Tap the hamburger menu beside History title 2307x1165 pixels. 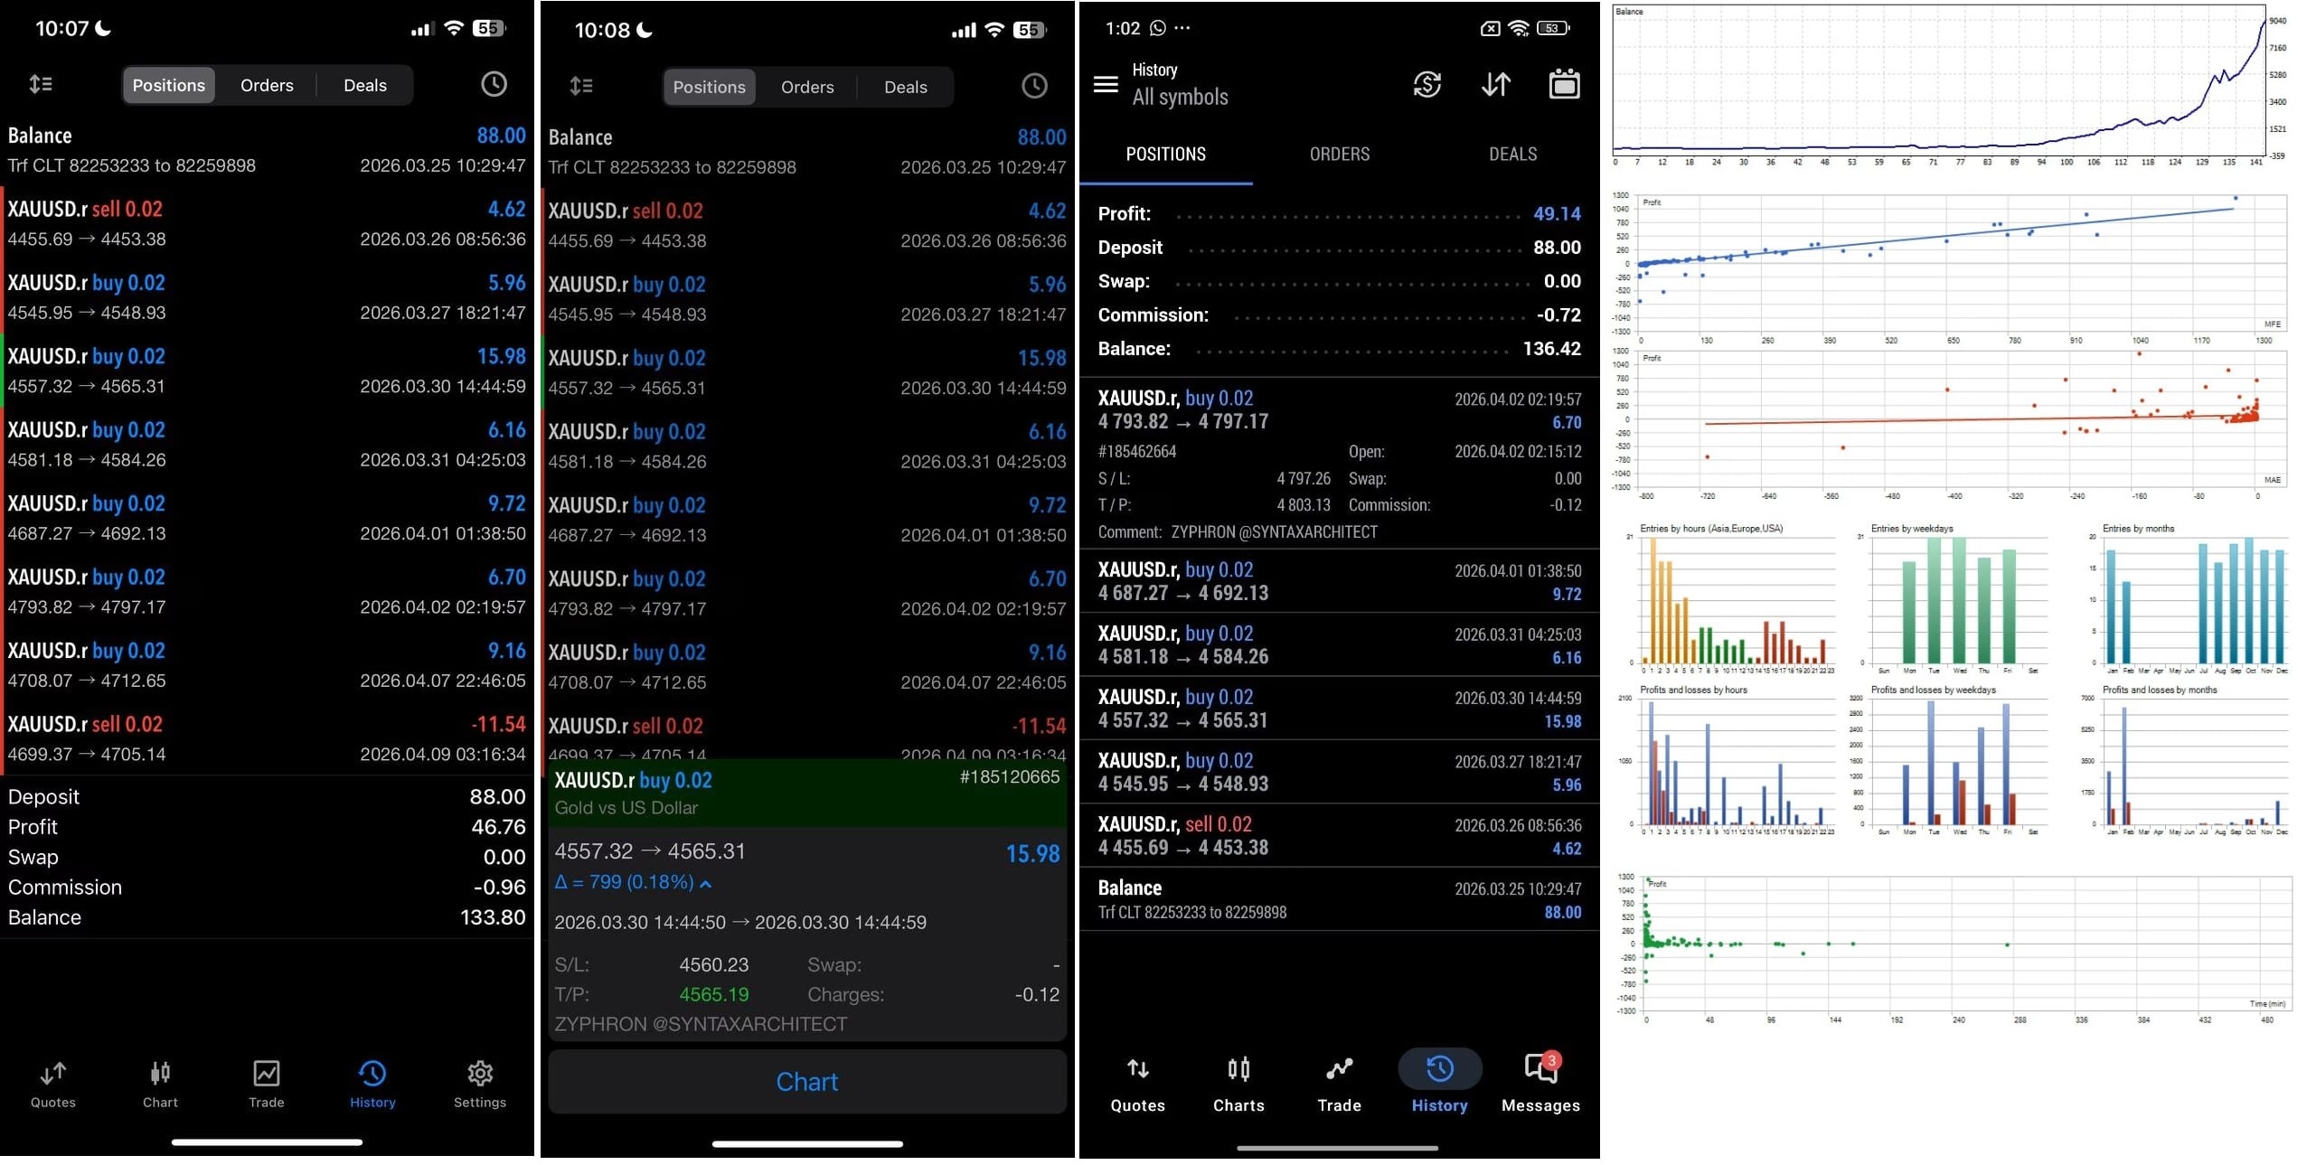tap(1106, 85)
